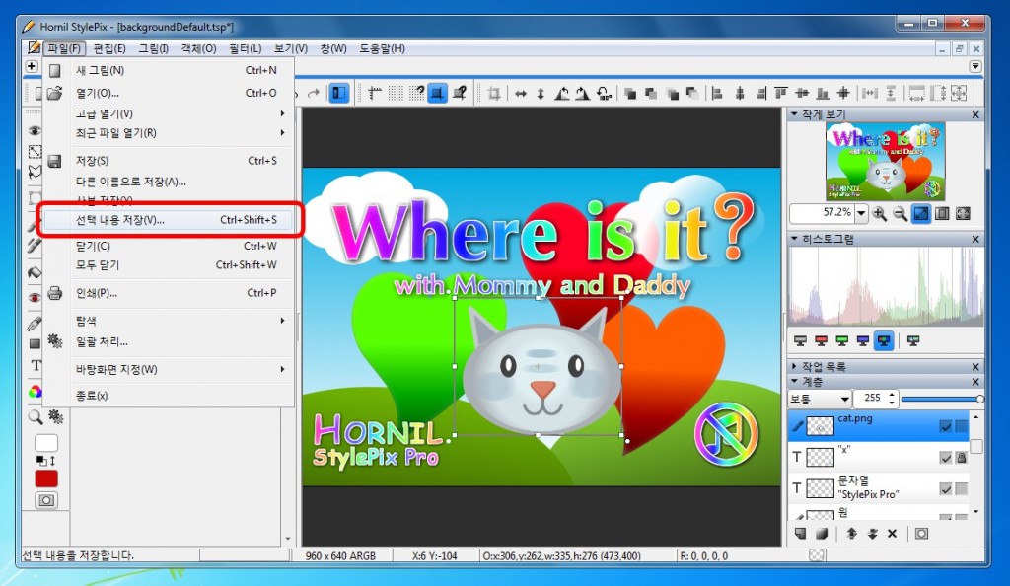Viewport: 1010px width, 586px height.
Task: Click the zoom-in magnifier in the navigator panel
Action: (880, 214)
